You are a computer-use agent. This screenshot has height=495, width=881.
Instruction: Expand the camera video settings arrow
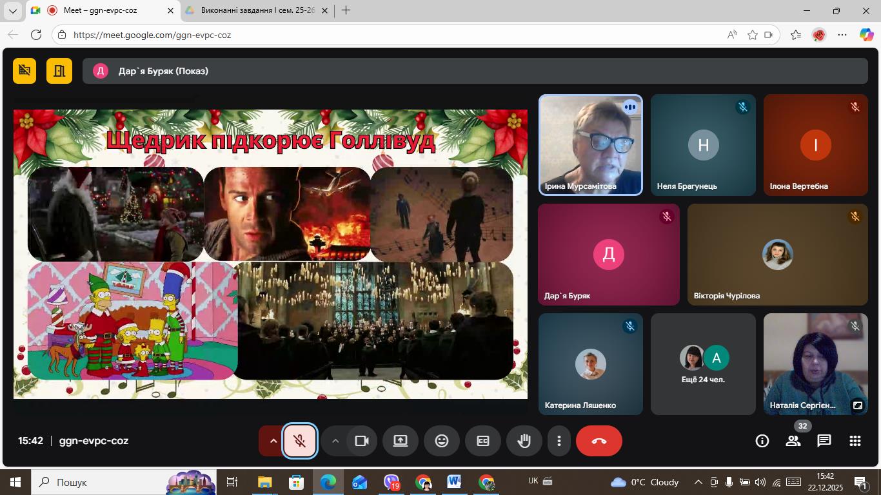pyautogui.click(x=335, y=441)
